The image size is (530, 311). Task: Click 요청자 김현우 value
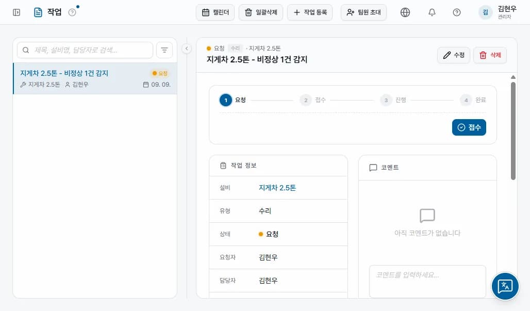pyautogui.click(x=268, y=257)
